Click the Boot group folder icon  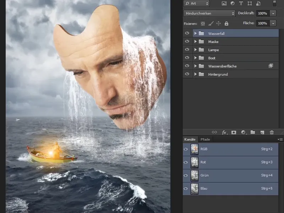pyautogui.click(x=201, y=58)
